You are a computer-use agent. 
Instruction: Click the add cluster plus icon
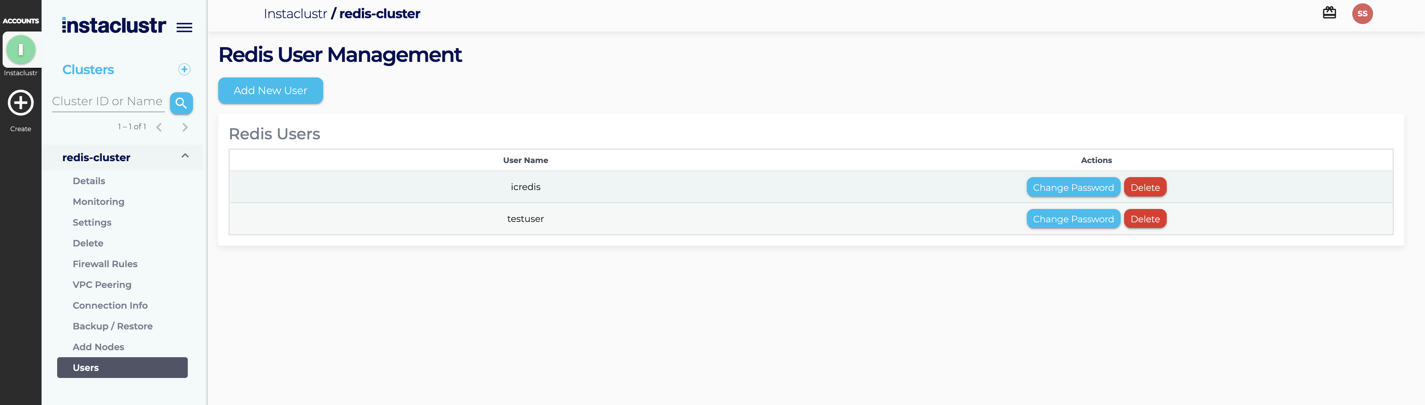(184, 69)
